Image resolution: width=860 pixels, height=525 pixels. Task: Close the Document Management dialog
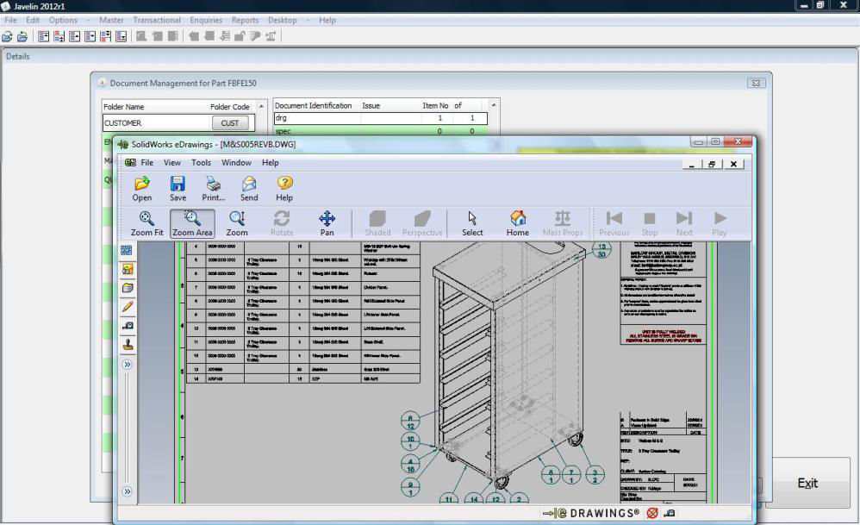[x=756, y=83]
